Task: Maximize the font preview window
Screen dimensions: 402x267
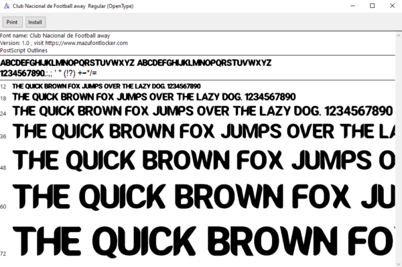Action: point(373,6)
